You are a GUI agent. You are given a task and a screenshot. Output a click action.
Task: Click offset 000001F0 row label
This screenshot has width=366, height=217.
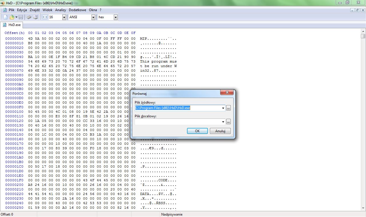(x=14, y=180)
